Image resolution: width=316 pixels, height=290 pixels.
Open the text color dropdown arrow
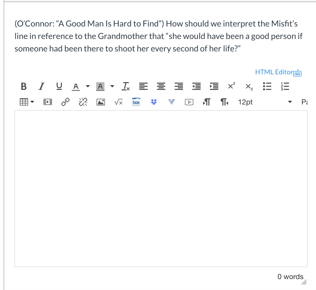click(x=88, y=86)
